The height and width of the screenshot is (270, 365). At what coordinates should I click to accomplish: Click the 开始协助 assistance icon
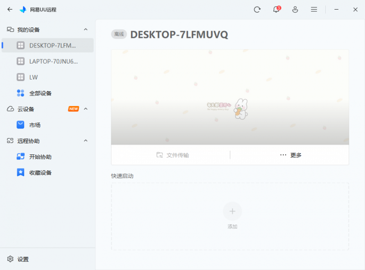tap(19, 156)
